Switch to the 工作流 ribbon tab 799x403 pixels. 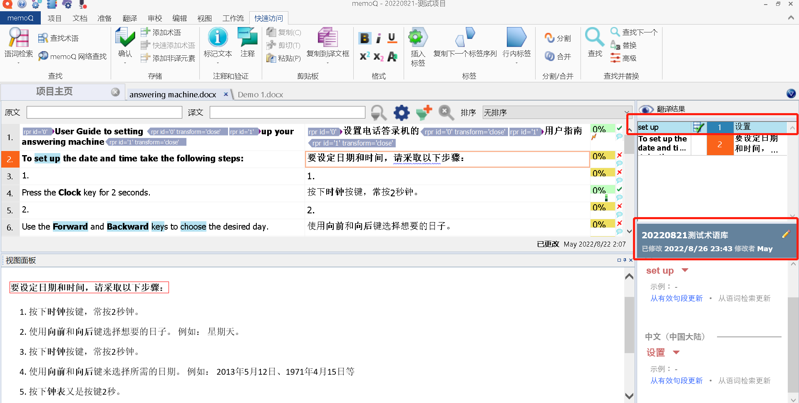[233, 18]
